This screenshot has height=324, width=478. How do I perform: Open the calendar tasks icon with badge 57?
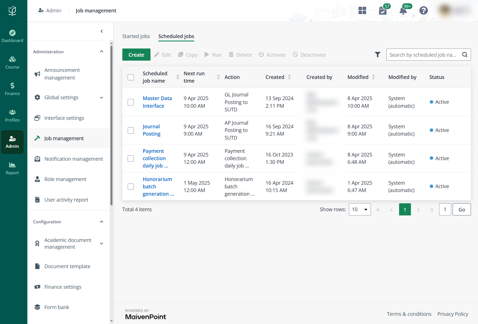point(383,11)
